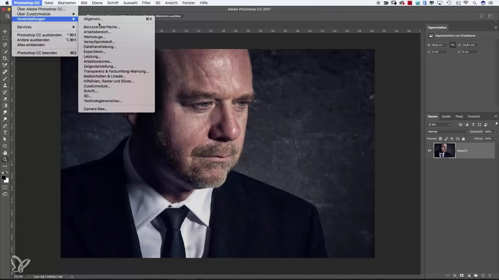This screenshot has width=499, height=280.
Task: Create a new layer
Action: pos(483,276)
